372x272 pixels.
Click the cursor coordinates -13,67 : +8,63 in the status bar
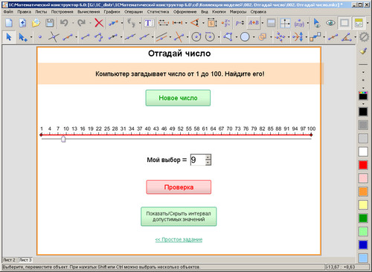point(341,267)
